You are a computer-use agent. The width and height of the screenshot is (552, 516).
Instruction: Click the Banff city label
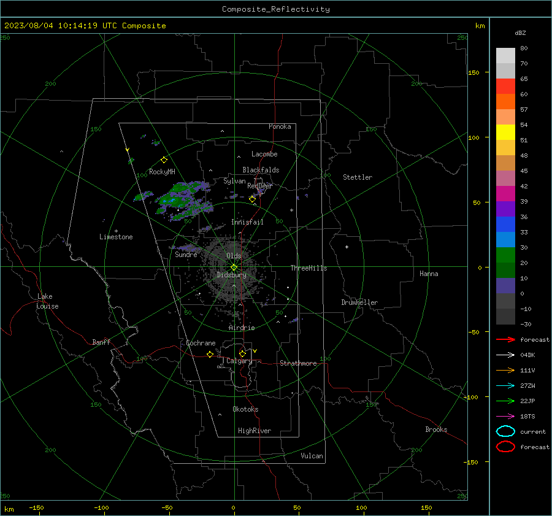tap(101, 342)
